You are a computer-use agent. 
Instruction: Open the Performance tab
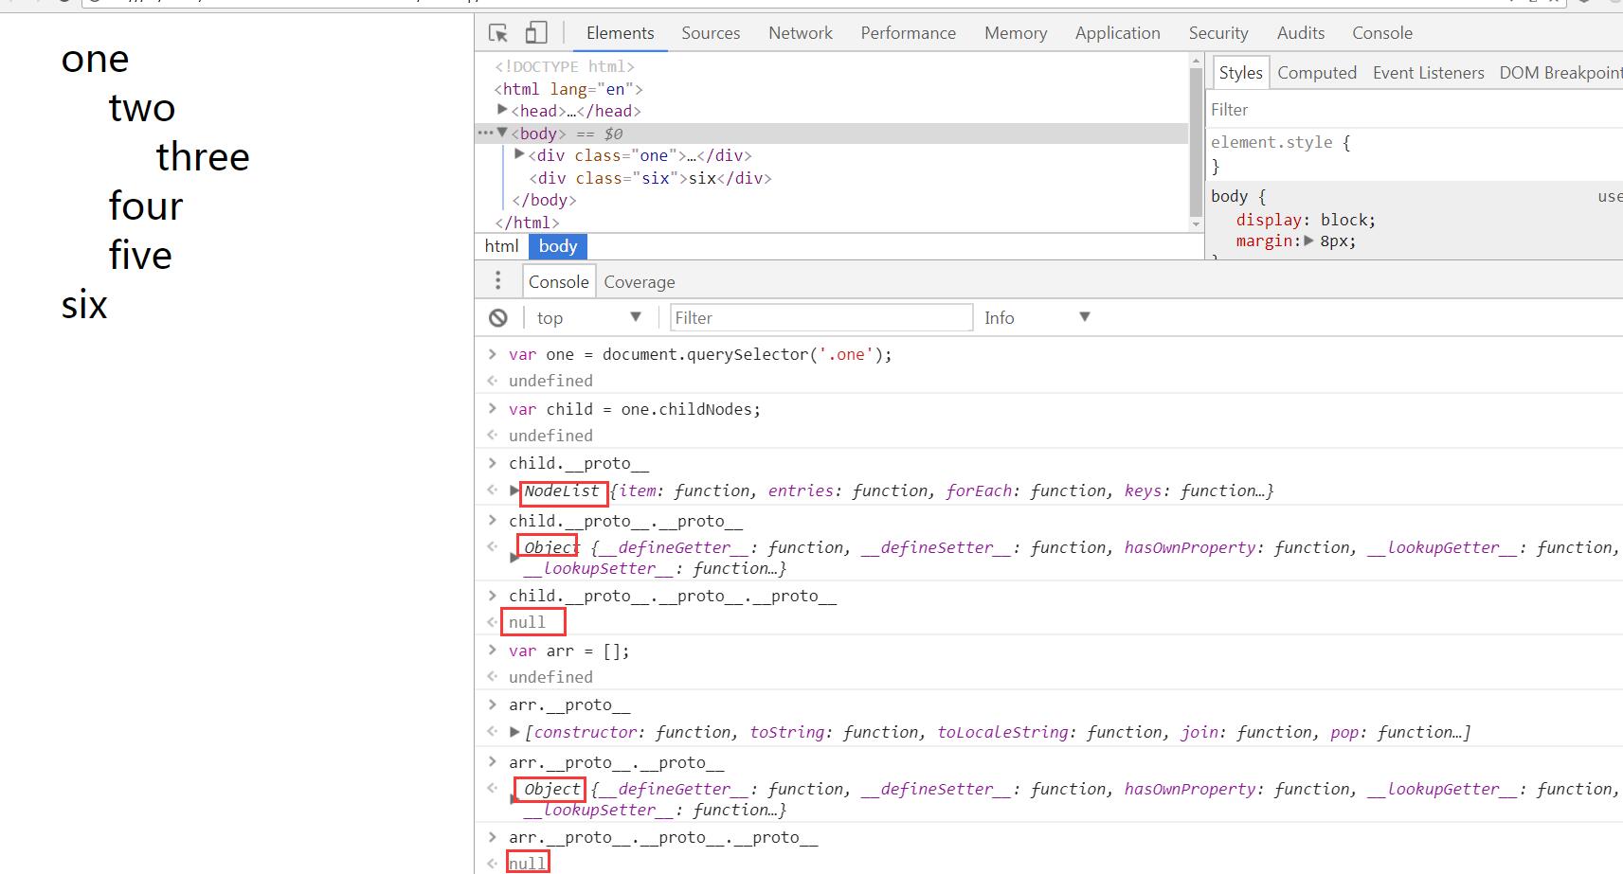[908, 33]
